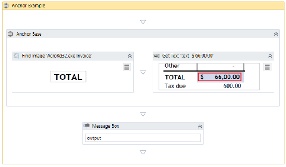Click the Anchor Example sequence icon

tap(6, 6)
